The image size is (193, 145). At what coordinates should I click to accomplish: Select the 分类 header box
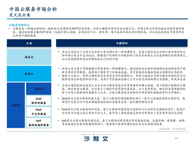click(x=29, y=43)
